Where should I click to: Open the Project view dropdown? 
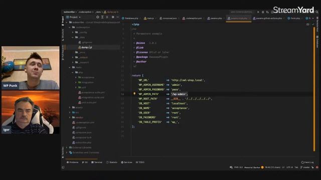74,17
